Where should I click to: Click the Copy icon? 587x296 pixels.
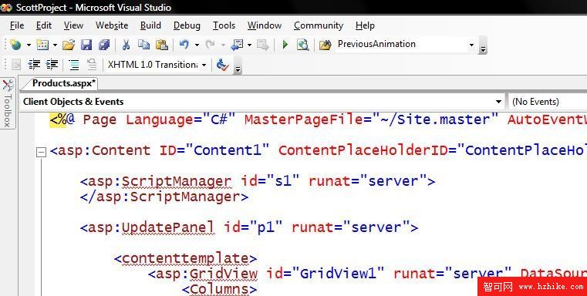point(143,45)
